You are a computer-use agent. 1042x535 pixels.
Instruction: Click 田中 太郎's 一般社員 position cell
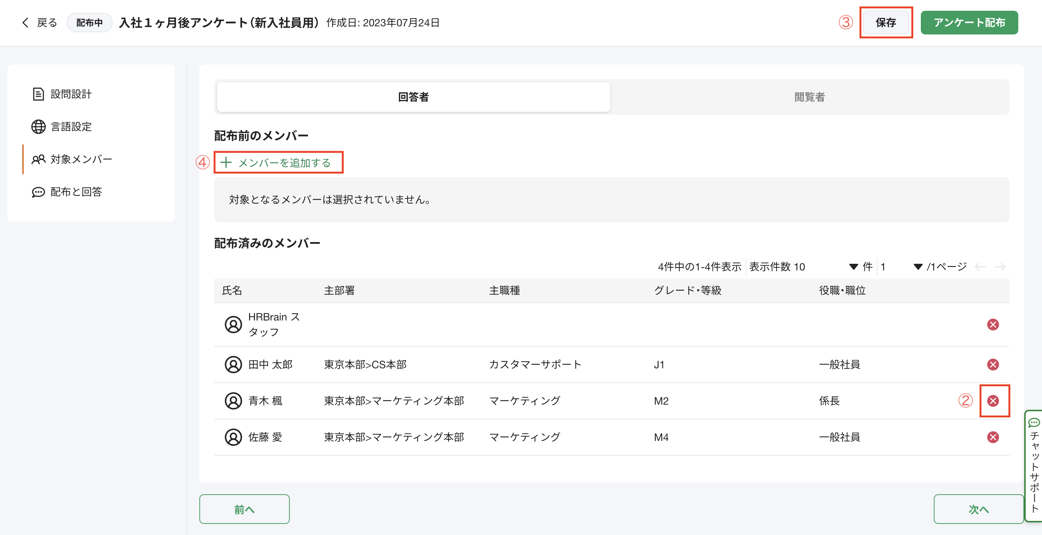tap(839, 364)
